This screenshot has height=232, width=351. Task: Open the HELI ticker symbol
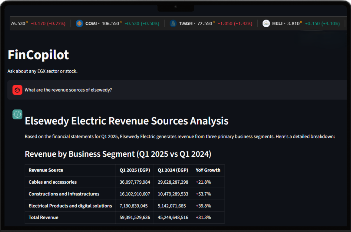click(277, 24)
